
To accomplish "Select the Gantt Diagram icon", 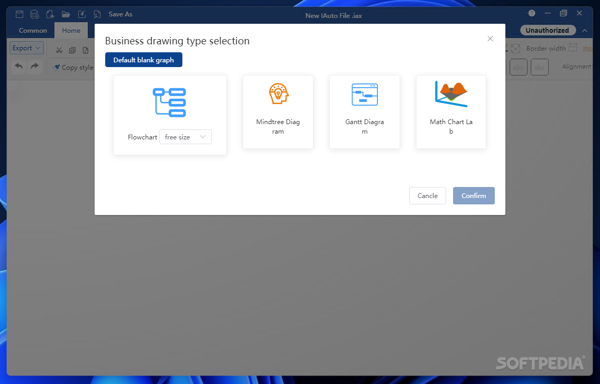I will [365, 94].
